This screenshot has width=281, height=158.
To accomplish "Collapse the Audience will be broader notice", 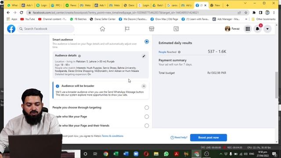I will tap(144, 86).
